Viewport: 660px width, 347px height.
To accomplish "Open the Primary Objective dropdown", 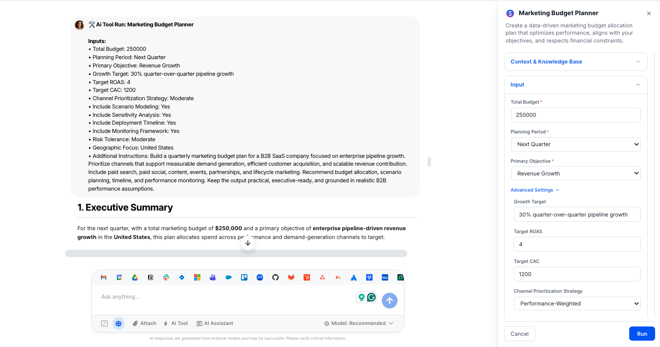I will (x=575, y=173).
